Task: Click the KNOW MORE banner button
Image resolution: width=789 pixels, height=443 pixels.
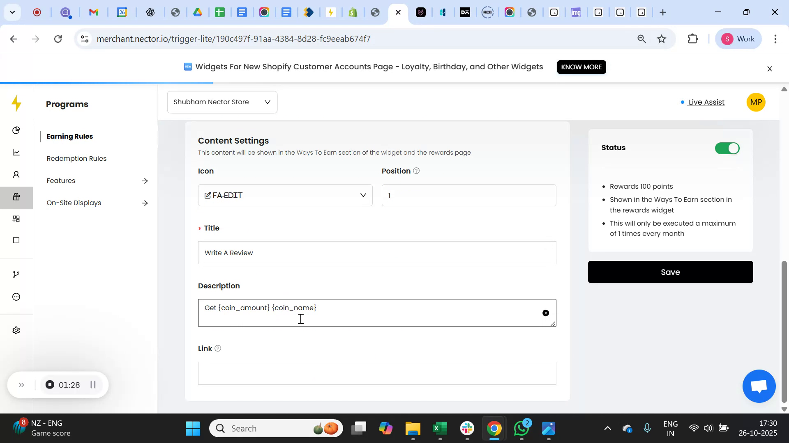Action: [x=581, y=67]
